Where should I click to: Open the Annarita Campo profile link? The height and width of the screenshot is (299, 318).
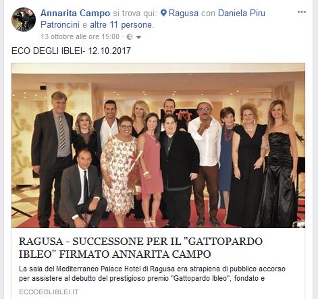[x=75, y=13]
